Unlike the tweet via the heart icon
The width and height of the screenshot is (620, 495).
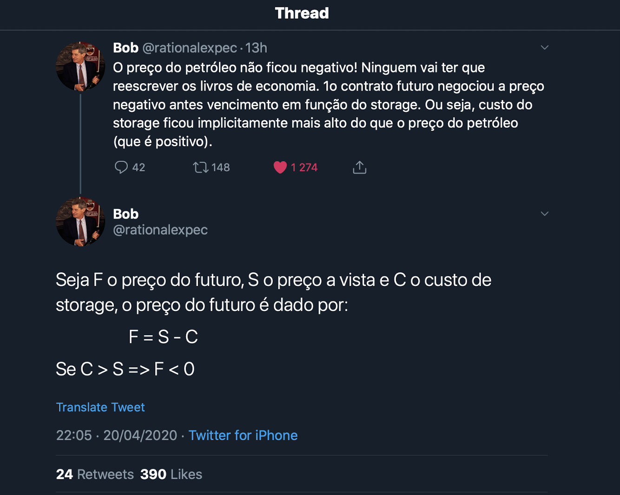(280, 167)
